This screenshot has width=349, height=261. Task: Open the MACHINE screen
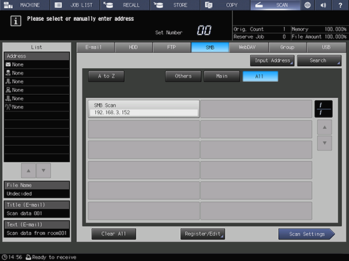(25, 5)
